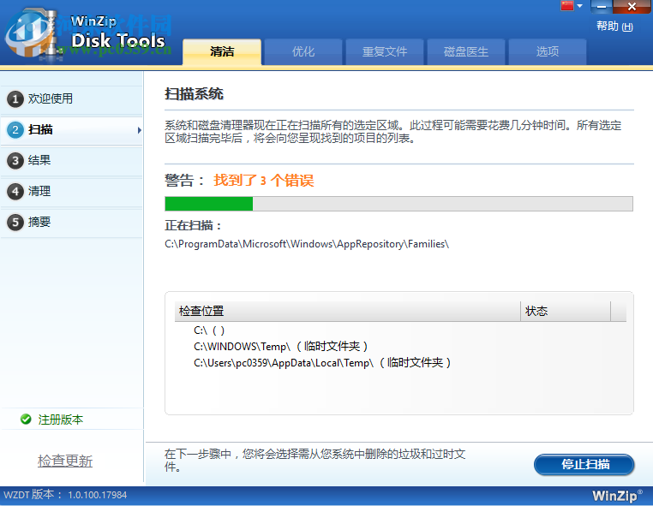Open the 选项 tab
Image resolution: width=653 pixels, height=506 pixels.
(548, 51)
